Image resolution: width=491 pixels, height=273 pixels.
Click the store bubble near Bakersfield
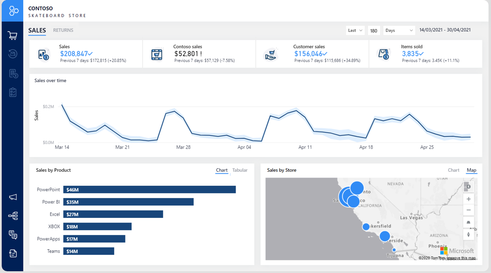point(366,226)
